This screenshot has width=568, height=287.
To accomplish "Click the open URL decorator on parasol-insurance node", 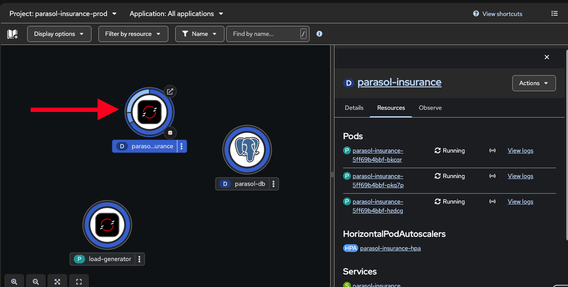I will [170, 91].
